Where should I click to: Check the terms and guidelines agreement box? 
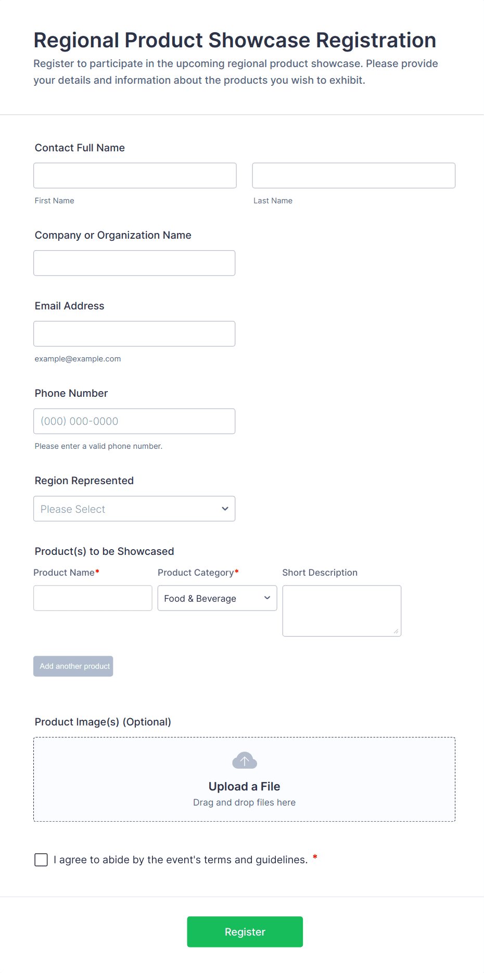pyautogui.click(x=41, y=860)
